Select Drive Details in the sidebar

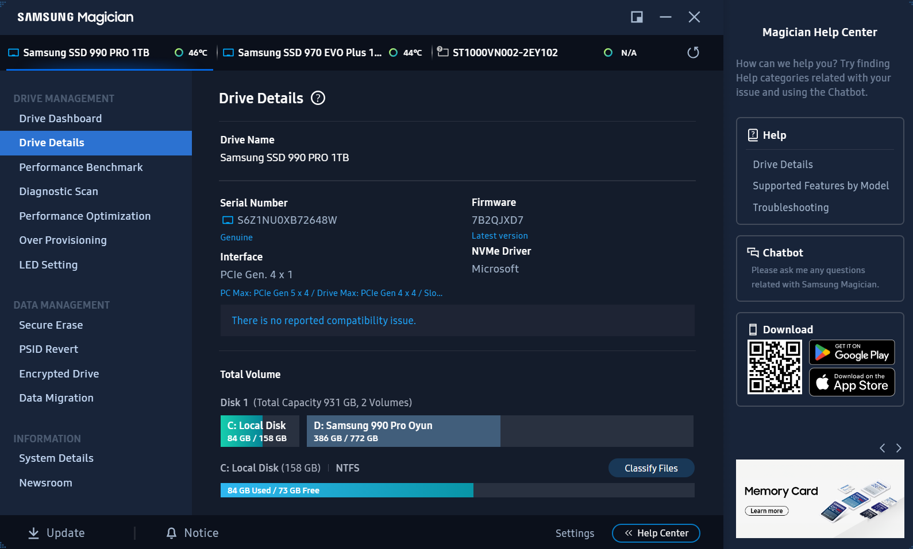pos(96,143)
